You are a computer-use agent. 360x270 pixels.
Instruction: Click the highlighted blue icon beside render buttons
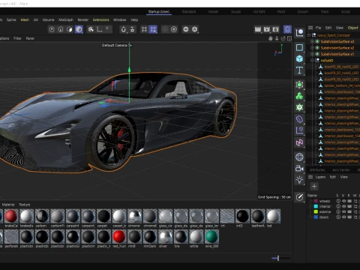pos(287,29)
